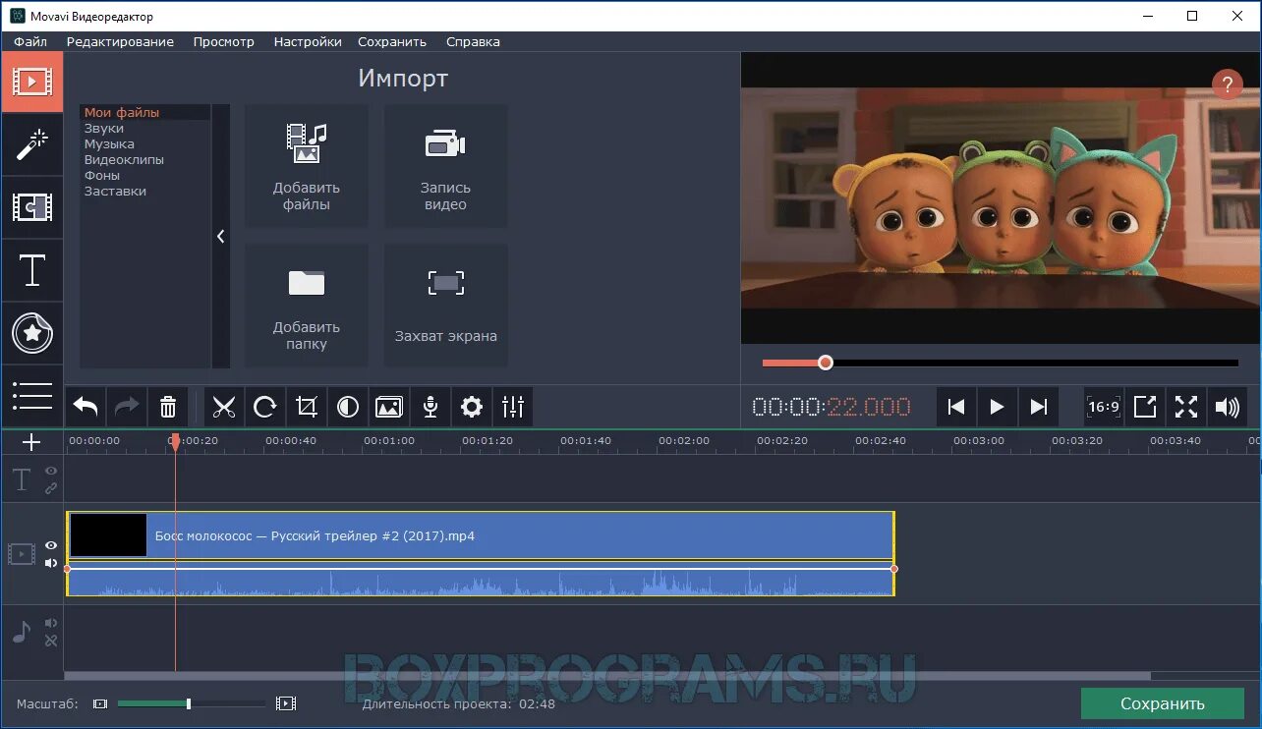Screen dimensions: 1262x729
Task: Click the horizontal timeline scrollbar
Action: (x=607, y=676)
